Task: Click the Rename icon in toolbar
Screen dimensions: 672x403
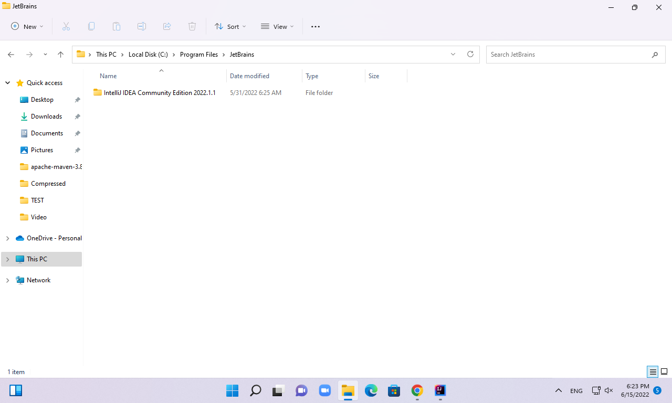Action: pos(142,26)
